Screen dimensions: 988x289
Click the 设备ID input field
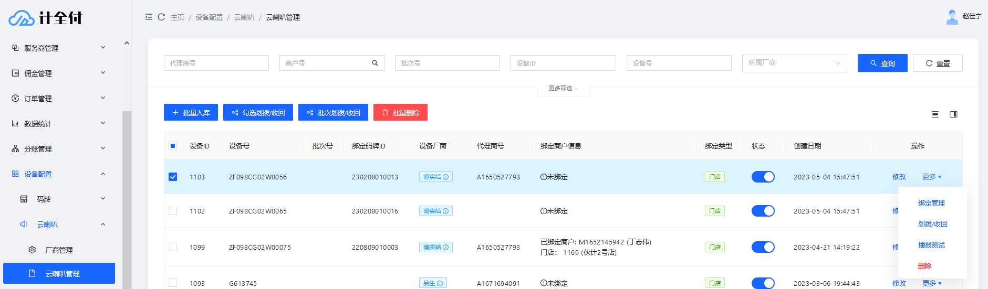tap(563, 63)
